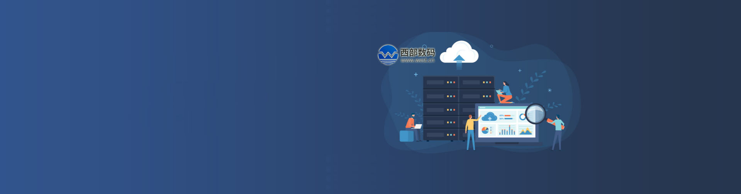Click the bottom-left server rack unit
This screenshot has height=194, width=741.
(x=440, y=135)
